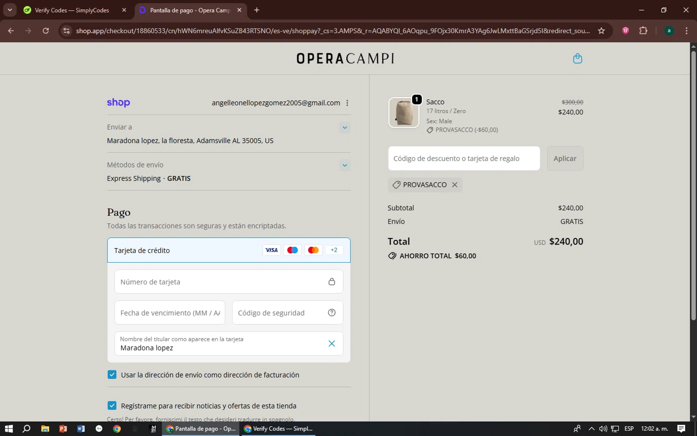Click the Aplicar discount button

(x=565, y=159)
